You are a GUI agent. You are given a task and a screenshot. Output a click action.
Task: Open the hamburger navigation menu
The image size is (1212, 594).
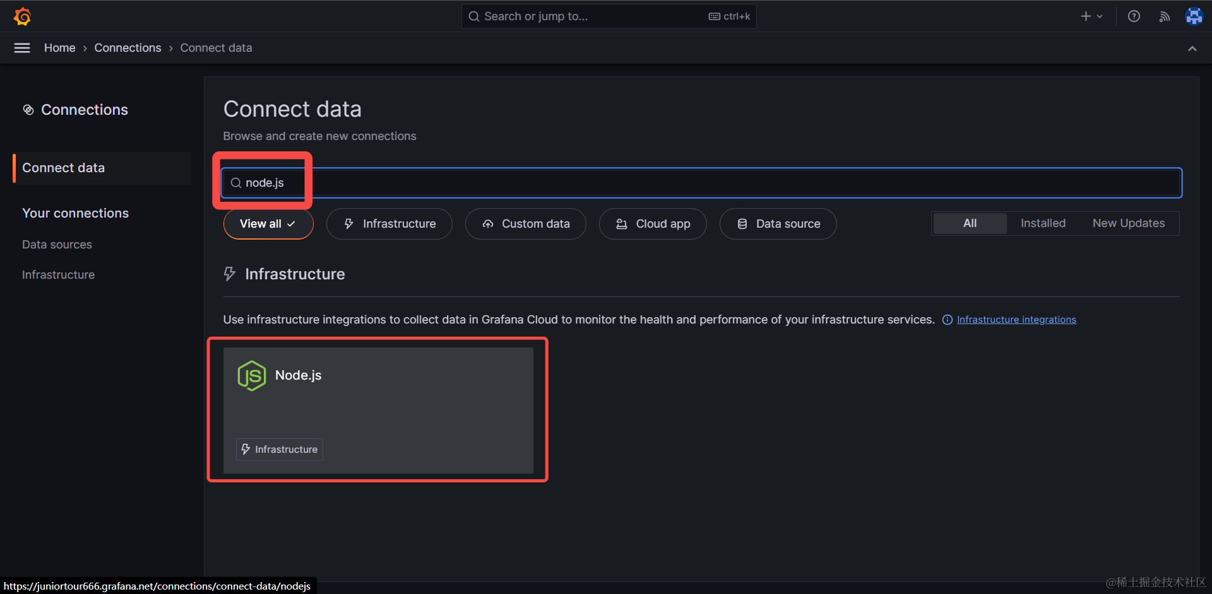22,48
